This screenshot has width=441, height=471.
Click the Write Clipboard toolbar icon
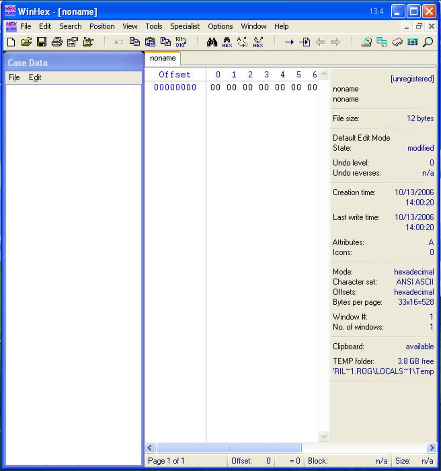150,42
